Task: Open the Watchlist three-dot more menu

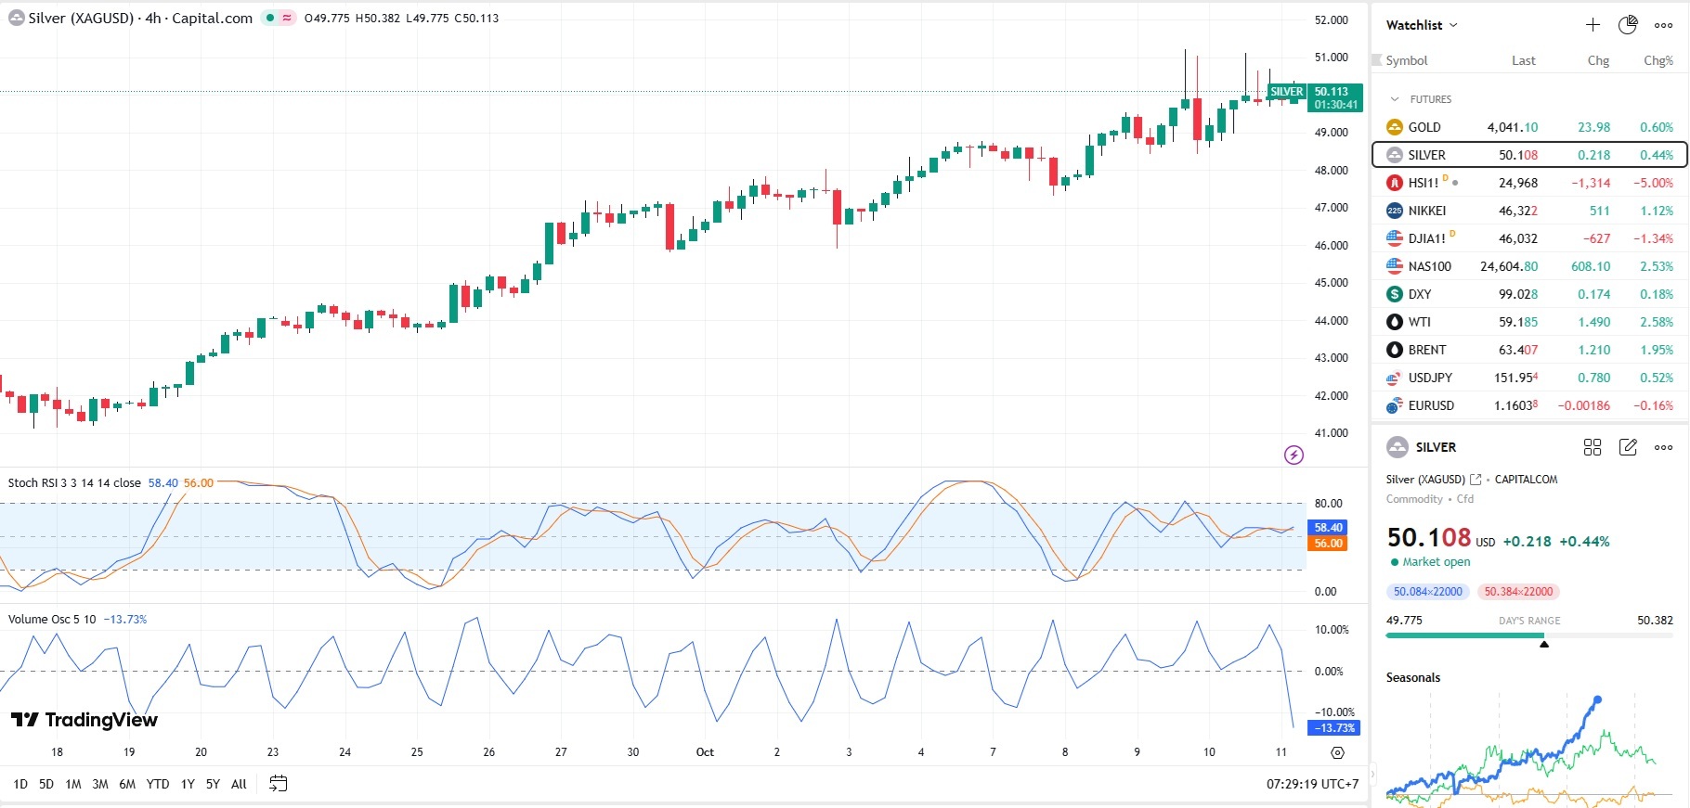Action: tap(1663, 25)
